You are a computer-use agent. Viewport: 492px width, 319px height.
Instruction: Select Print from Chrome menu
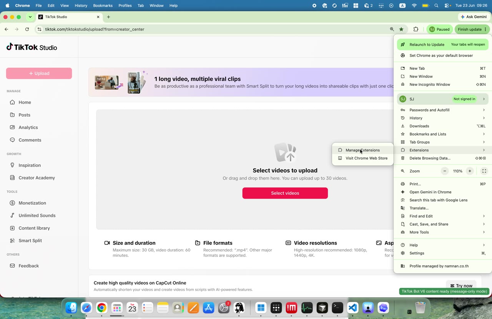click(x=443, y=184)
